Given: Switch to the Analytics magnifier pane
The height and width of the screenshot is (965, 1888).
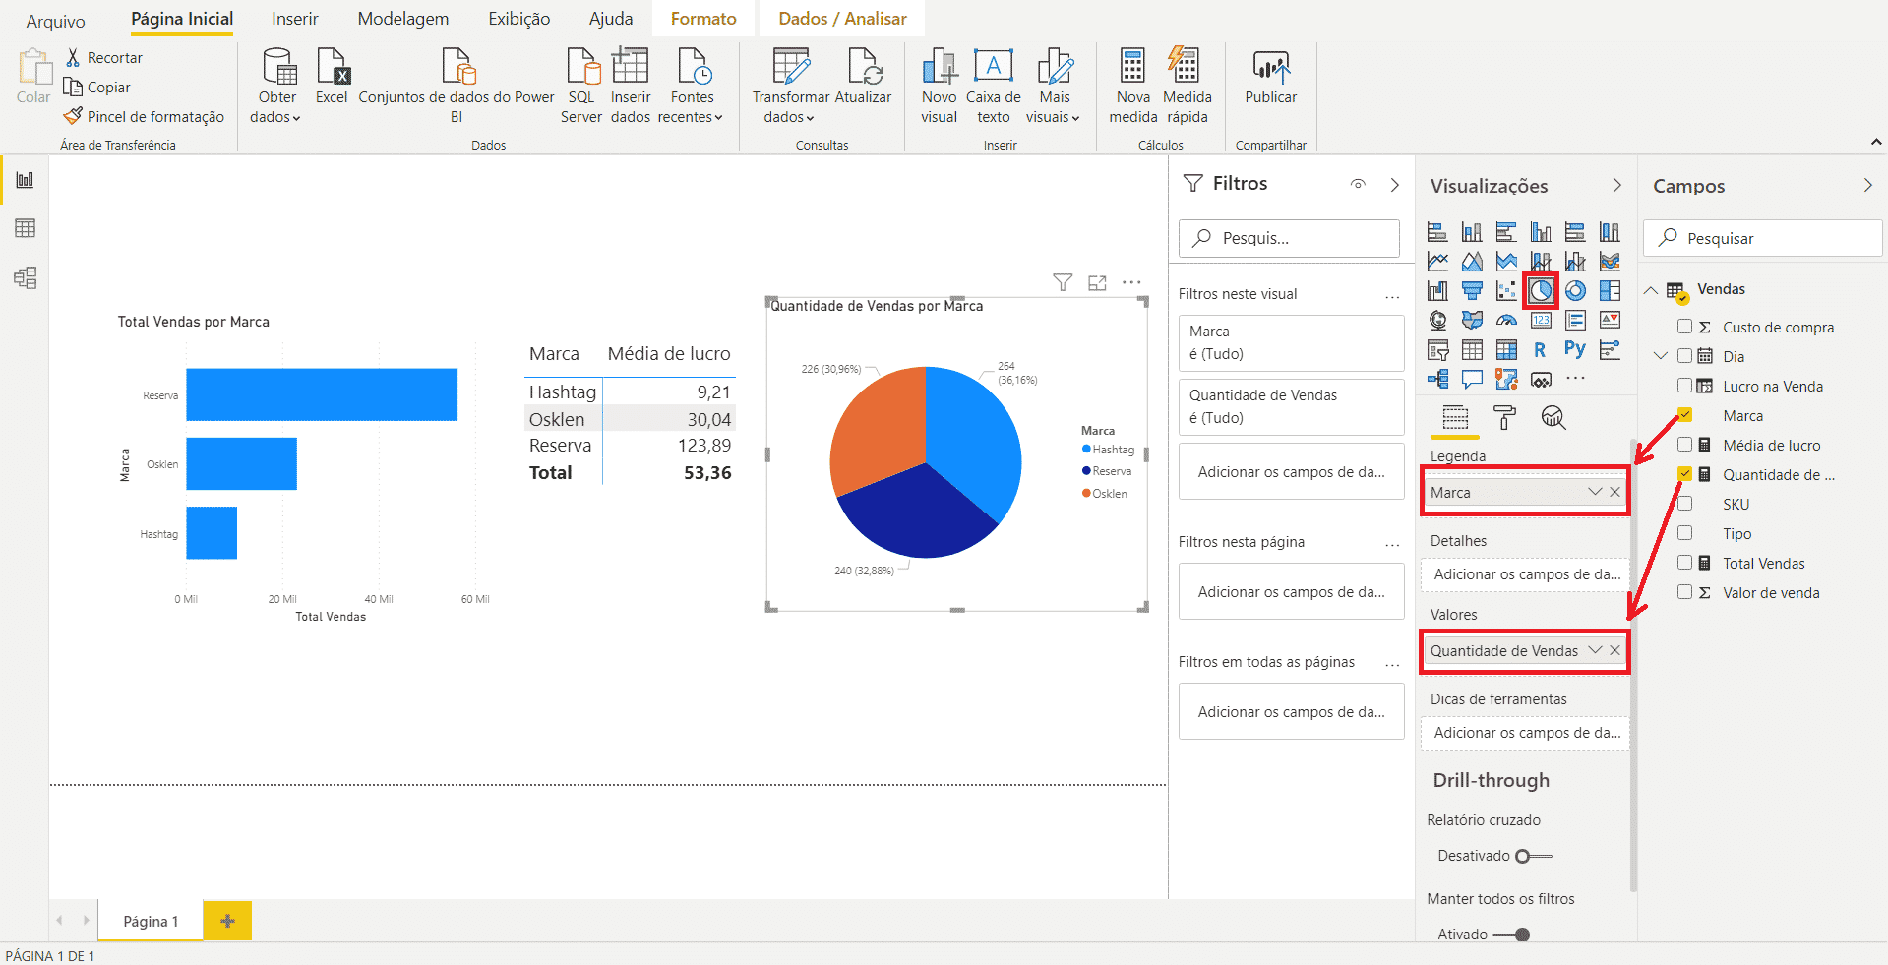Looking at the screenshot, I should [x=1554, y=419].
